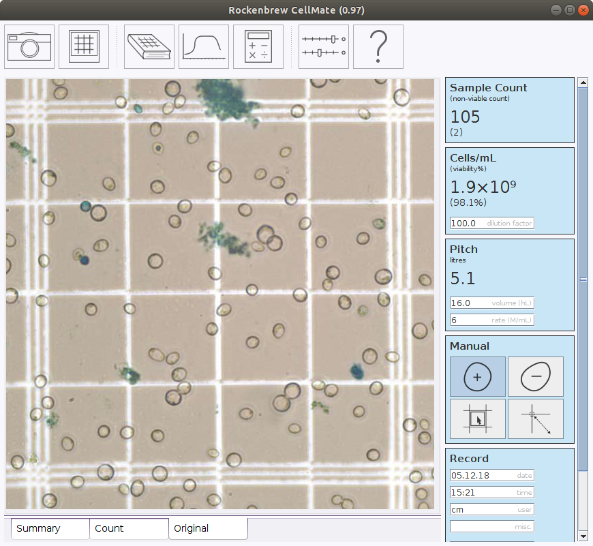Click the pitch rate (M/mL) field
Screen dimensions: 593x546
[x=491, y=320]
